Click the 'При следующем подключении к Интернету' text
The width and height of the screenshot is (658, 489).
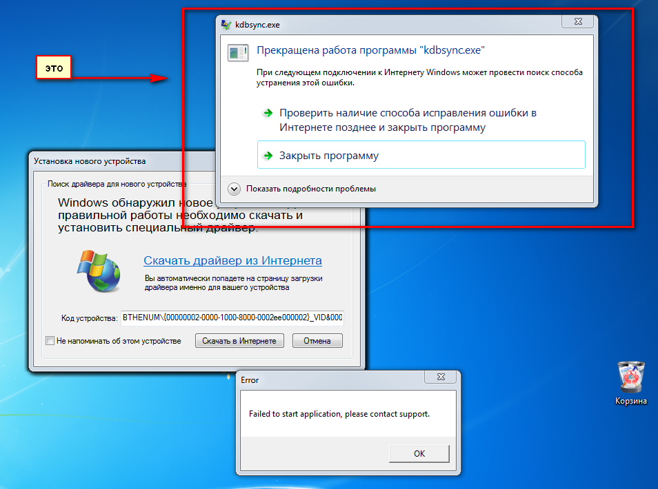(x=419, y=78)
